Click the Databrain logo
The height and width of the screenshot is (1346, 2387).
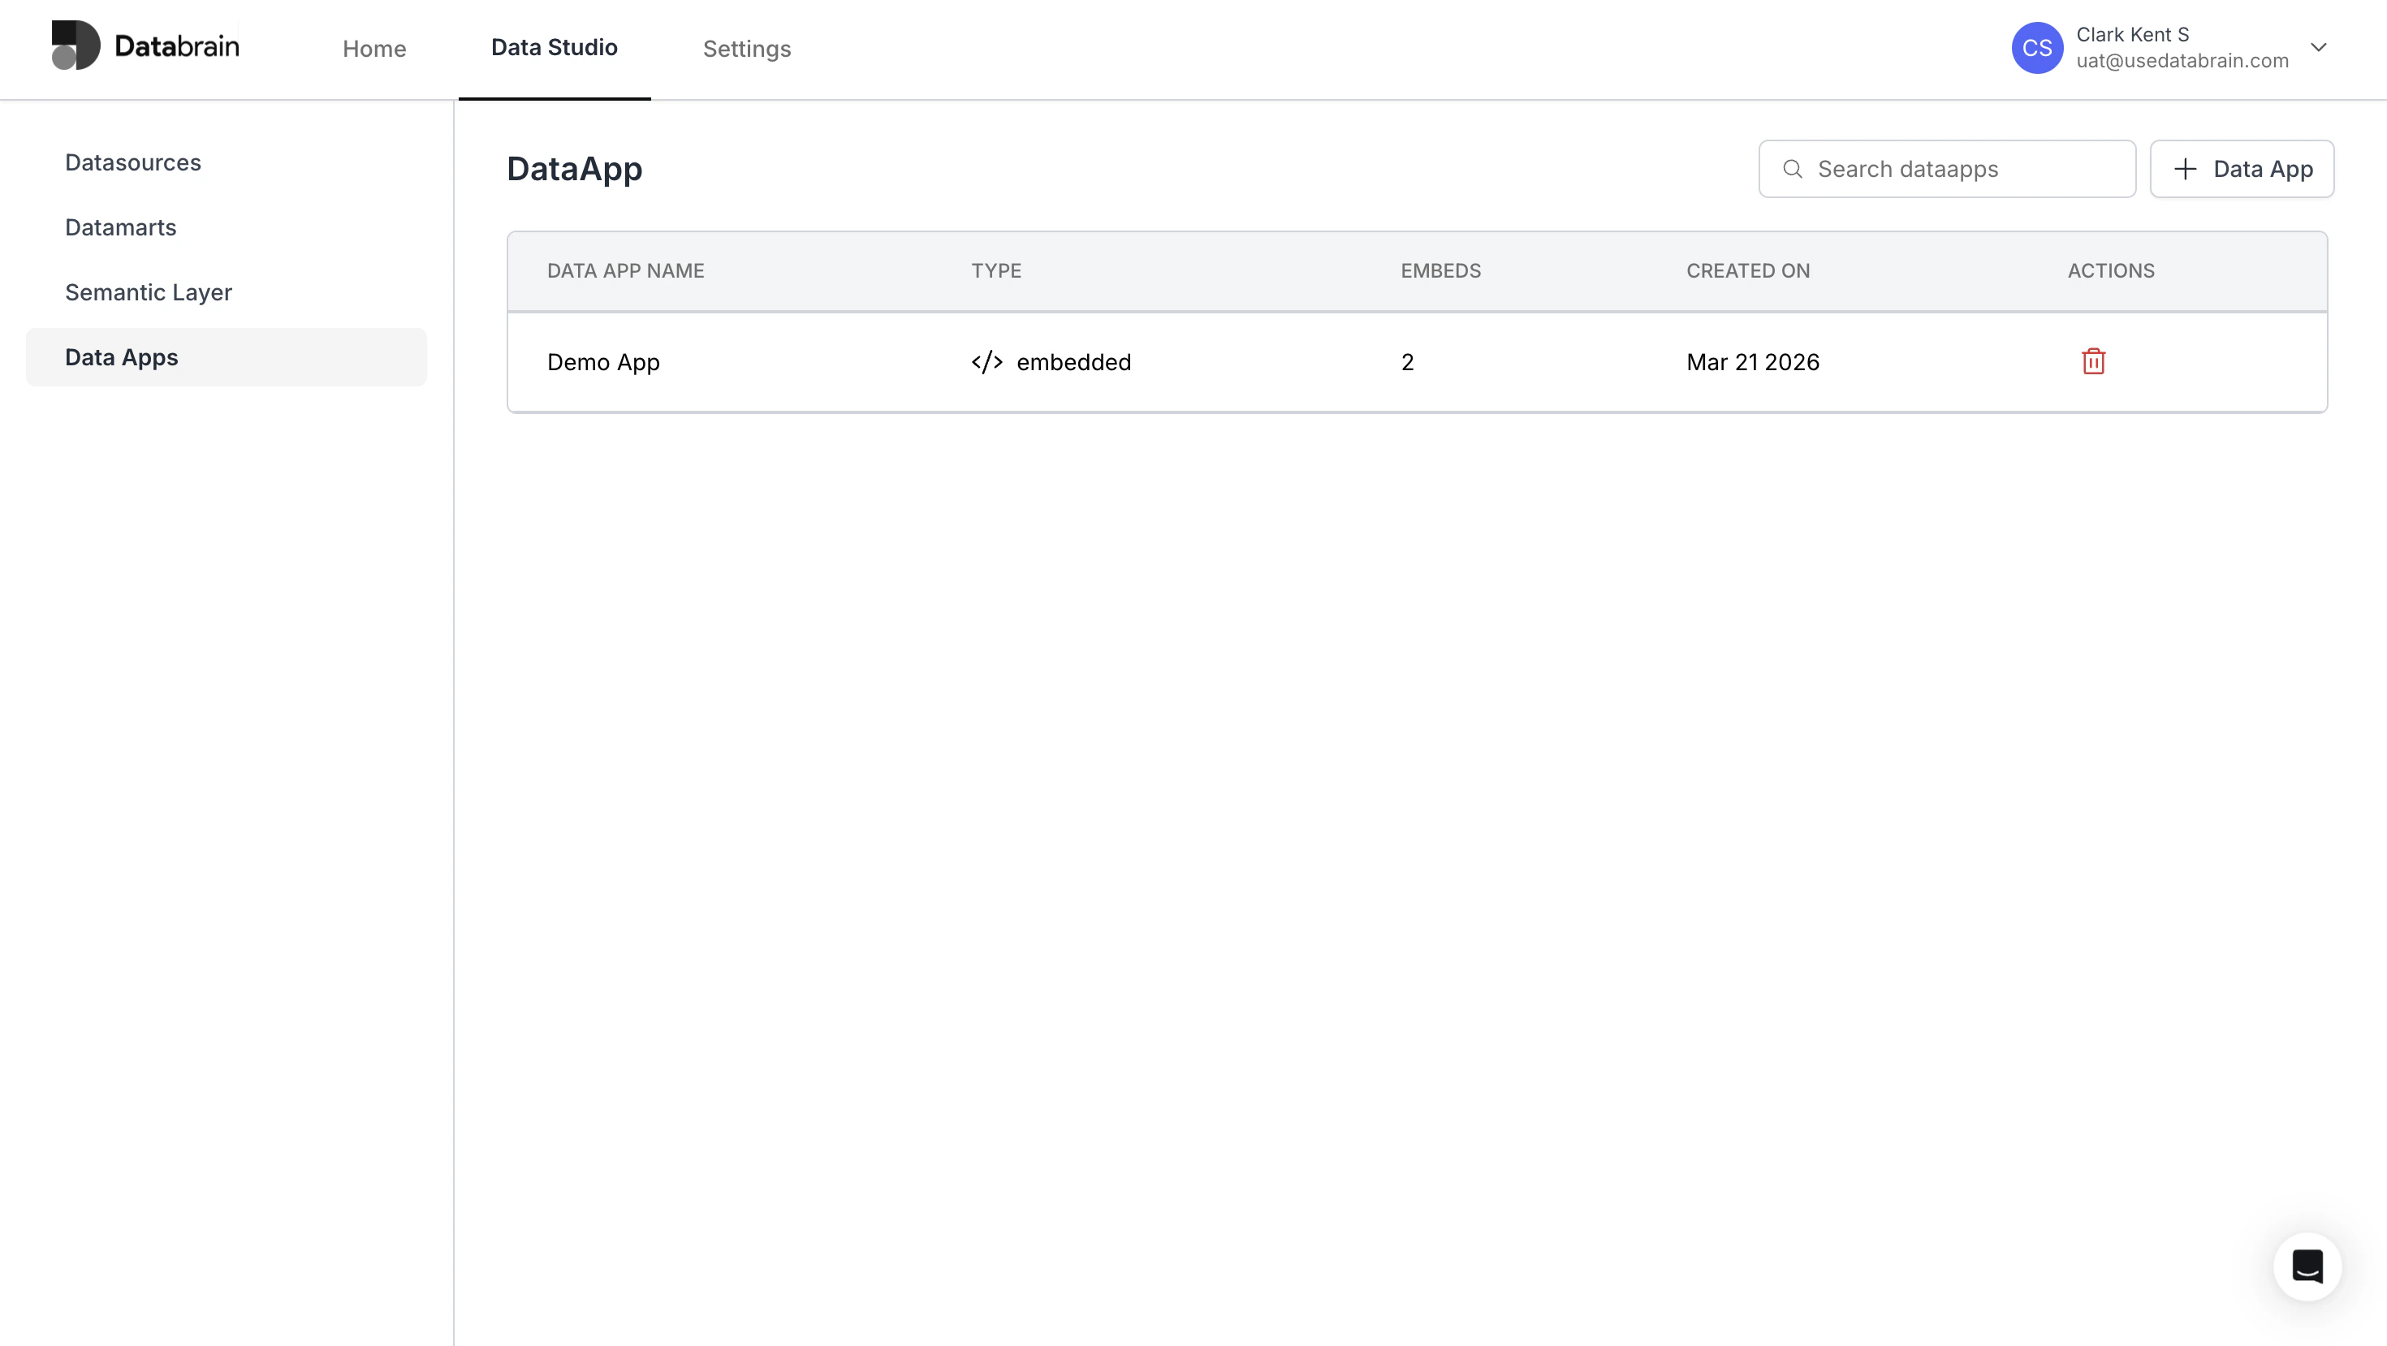click(145, 45)
